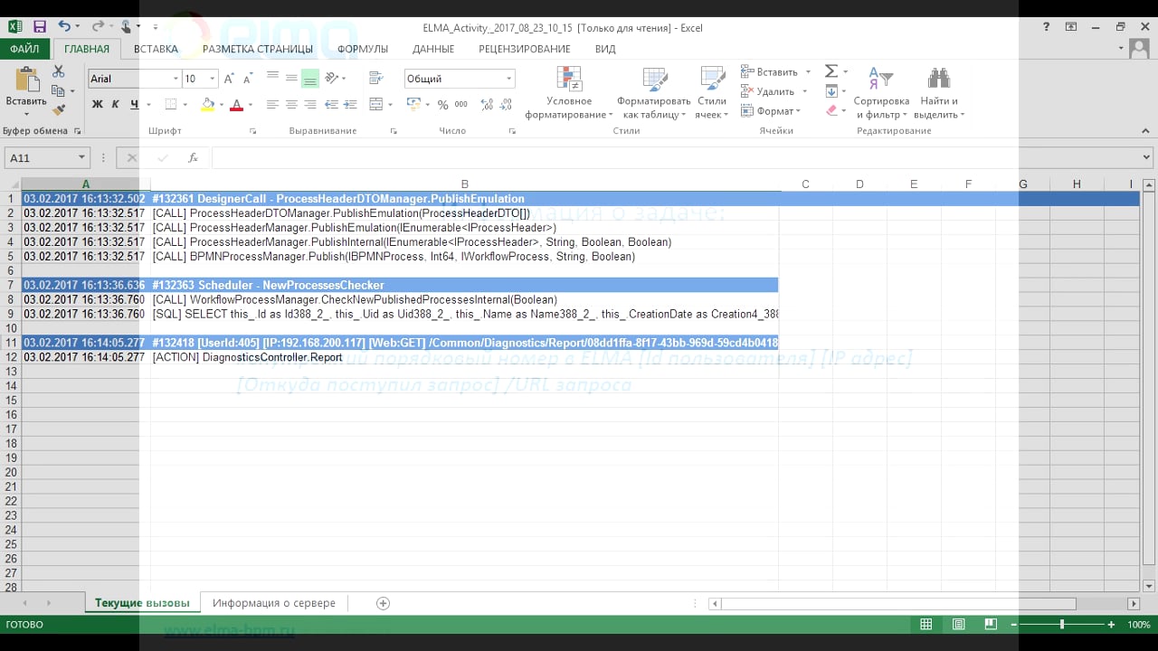
Task: Open the Общий number format dropdown
Action: 509,79
